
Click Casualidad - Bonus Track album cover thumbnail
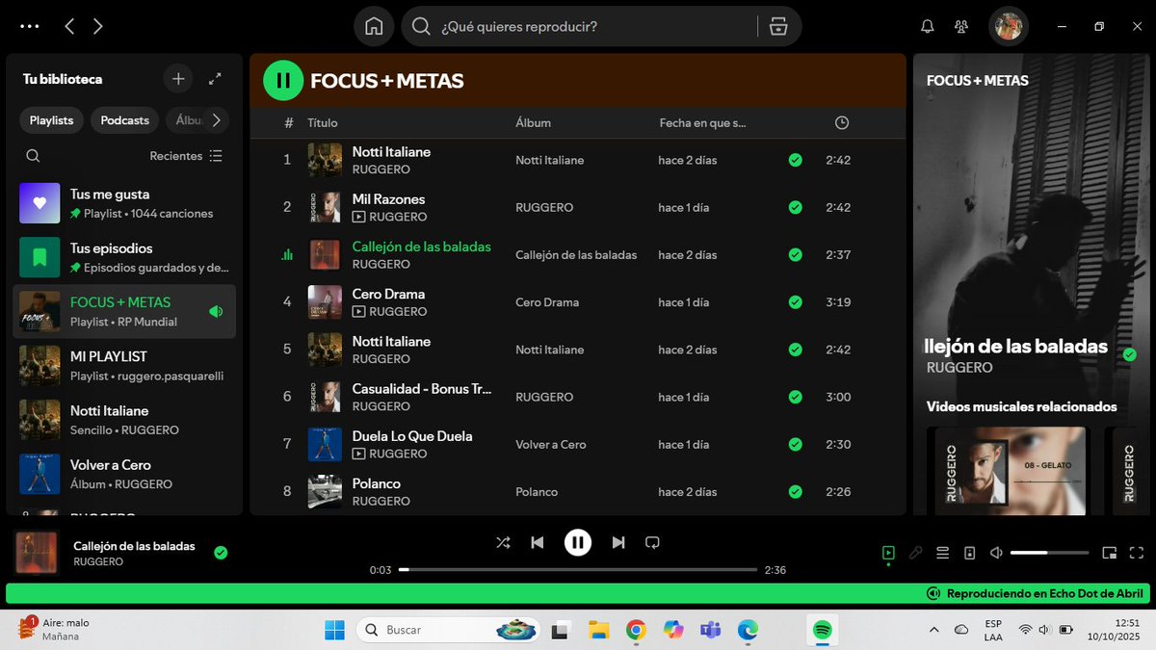pos(325,397)
